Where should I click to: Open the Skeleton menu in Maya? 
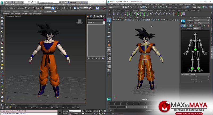[146, 5]
